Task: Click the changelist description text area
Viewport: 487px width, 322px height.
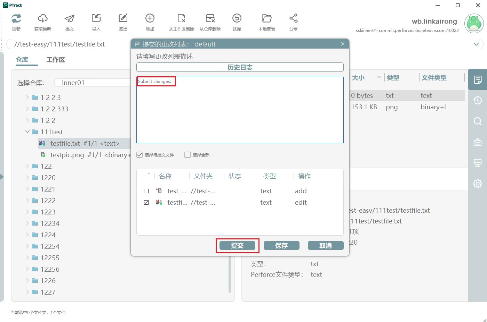Action: tap(240, 110)
